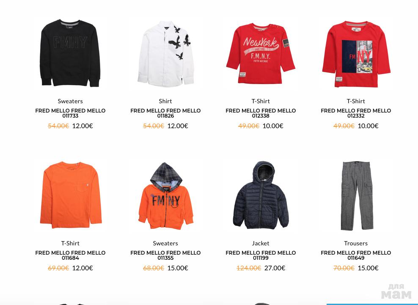418x305 pixels.
Task: Open the plain orange long-sleeve t-shirt image
Action: (71, 195)
